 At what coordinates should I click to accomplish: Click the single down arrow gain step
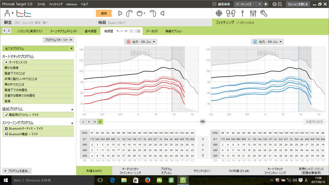click(203, 150)
